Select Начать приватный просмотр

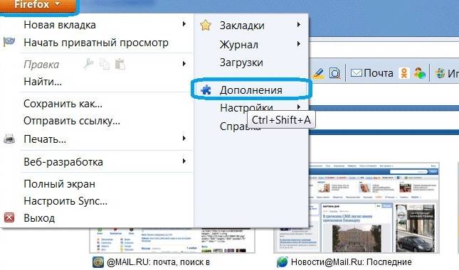[x=97, y=43]
